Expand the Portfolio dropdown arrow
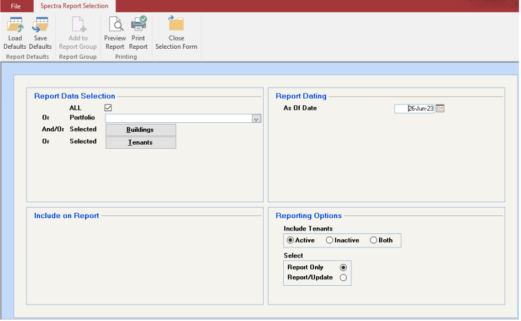This screenshot has height=321, width=521. [x=256, y=119]
